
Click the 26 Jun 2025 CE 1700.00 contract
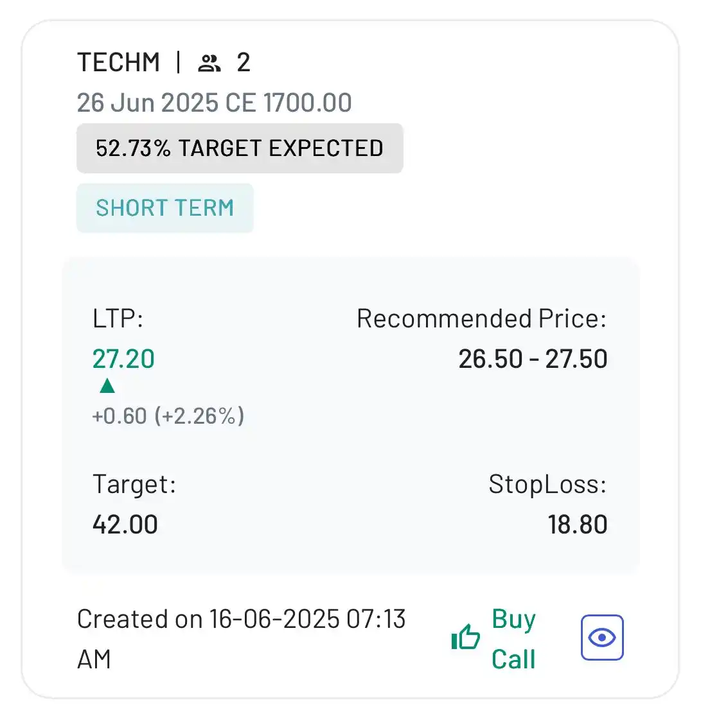coord(215,102)
